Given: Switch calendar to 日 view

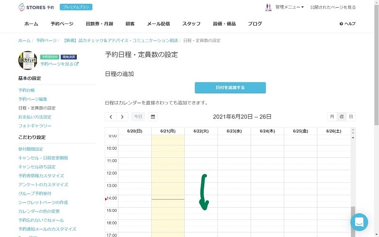Looking at the screenshot, I should [x=351, y=117].
